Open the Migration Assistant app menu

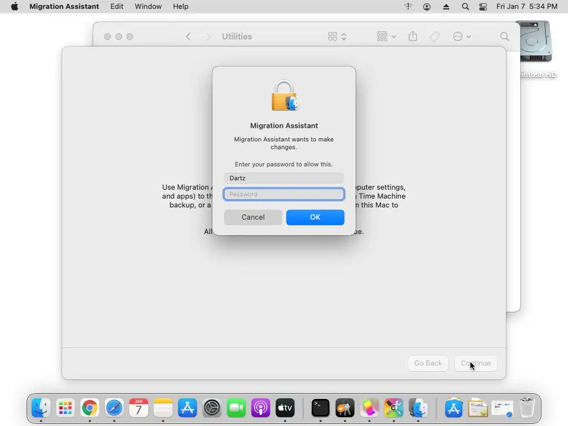tap(64, 7)
